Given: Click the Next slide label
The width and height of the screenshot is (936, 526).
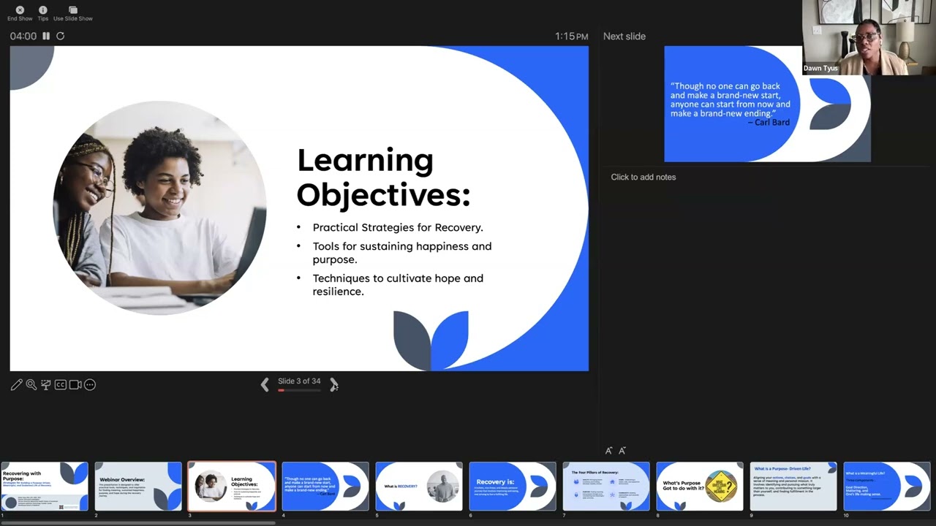Looking at the screenshot, I should [x=624, y=37].
